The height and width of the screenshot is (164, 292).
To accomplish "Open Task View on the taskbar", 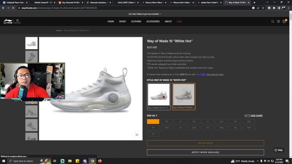I will click(x=55, y=161).
